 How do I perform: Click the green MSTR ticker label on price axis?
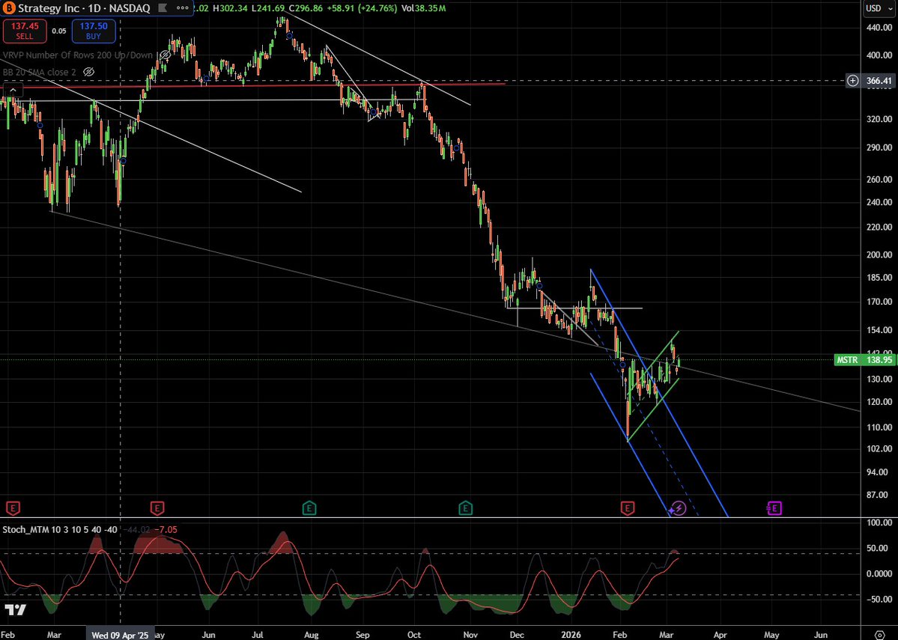tap(849, 360)
